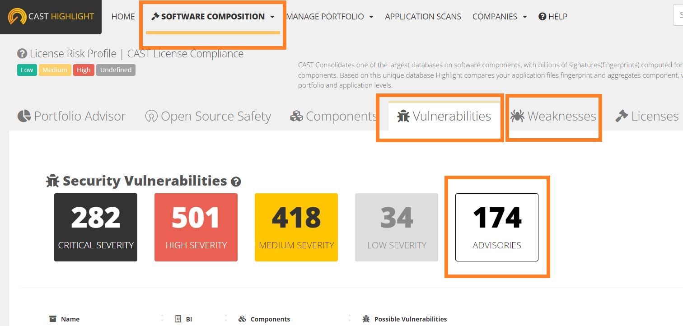Screen dimensions: 683x326
Task: Click question mark icon next to Security Vulnerabilities
Action: point(236,182)
